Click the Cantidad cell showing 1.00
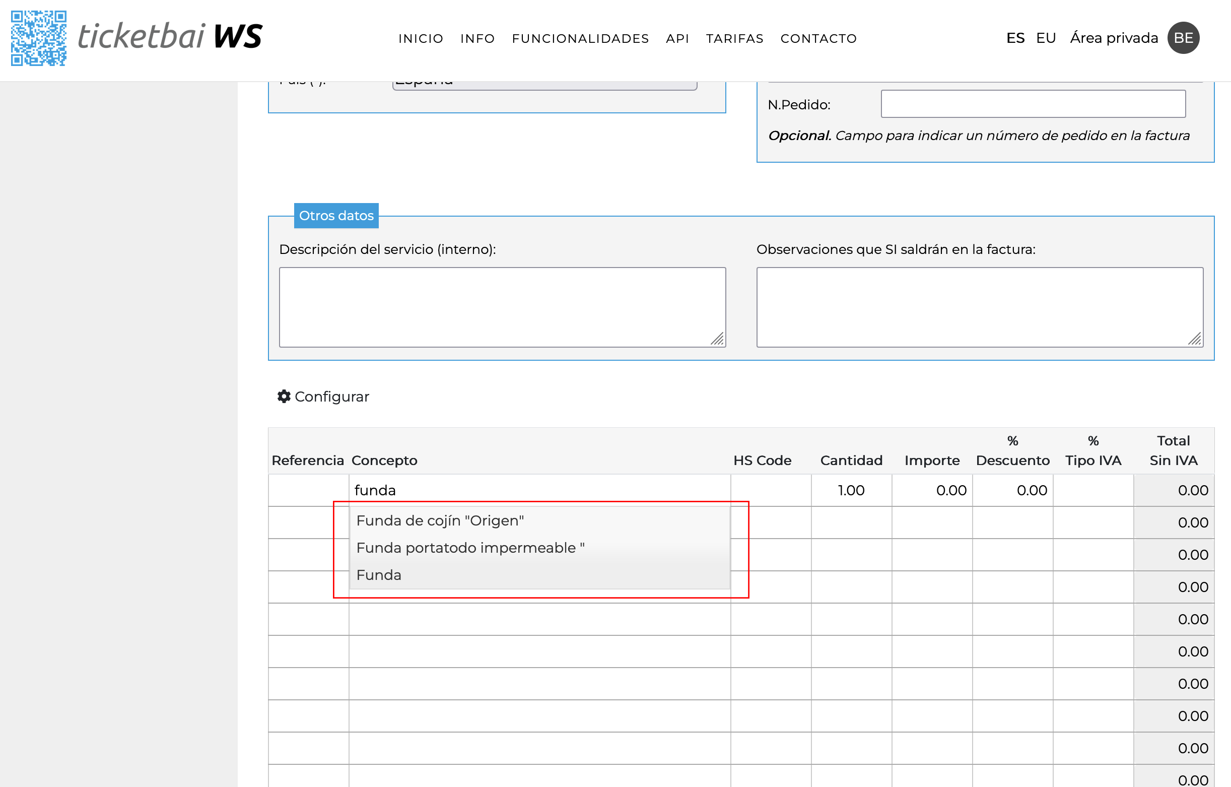Viewport: 1231px width, 787px height. tap(851, 490)
